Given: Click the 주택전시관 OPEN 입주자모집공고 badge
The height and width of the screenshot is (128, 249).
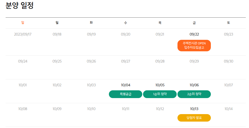Looking at the screenshot, I should [x=194, y=45].
